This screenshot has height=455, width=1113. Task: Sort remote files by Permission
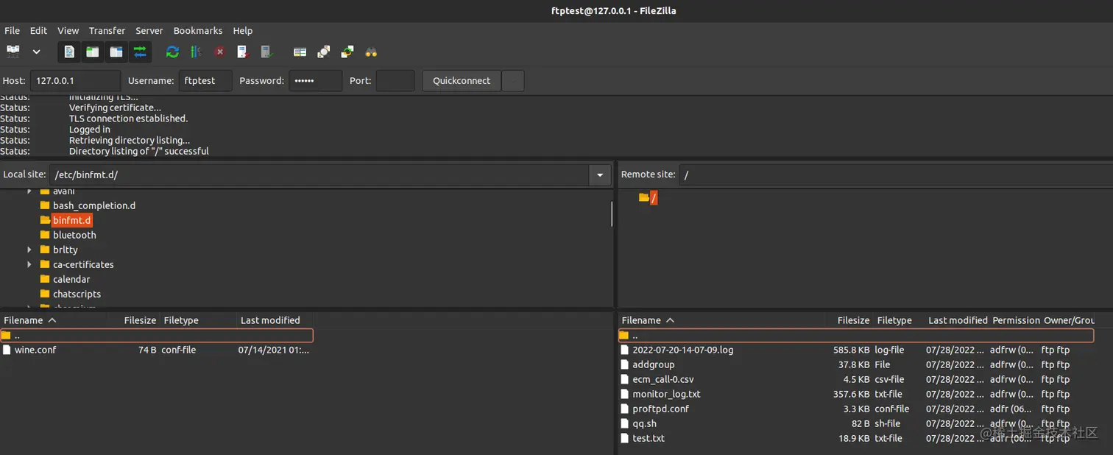[x=1016, y=320]
